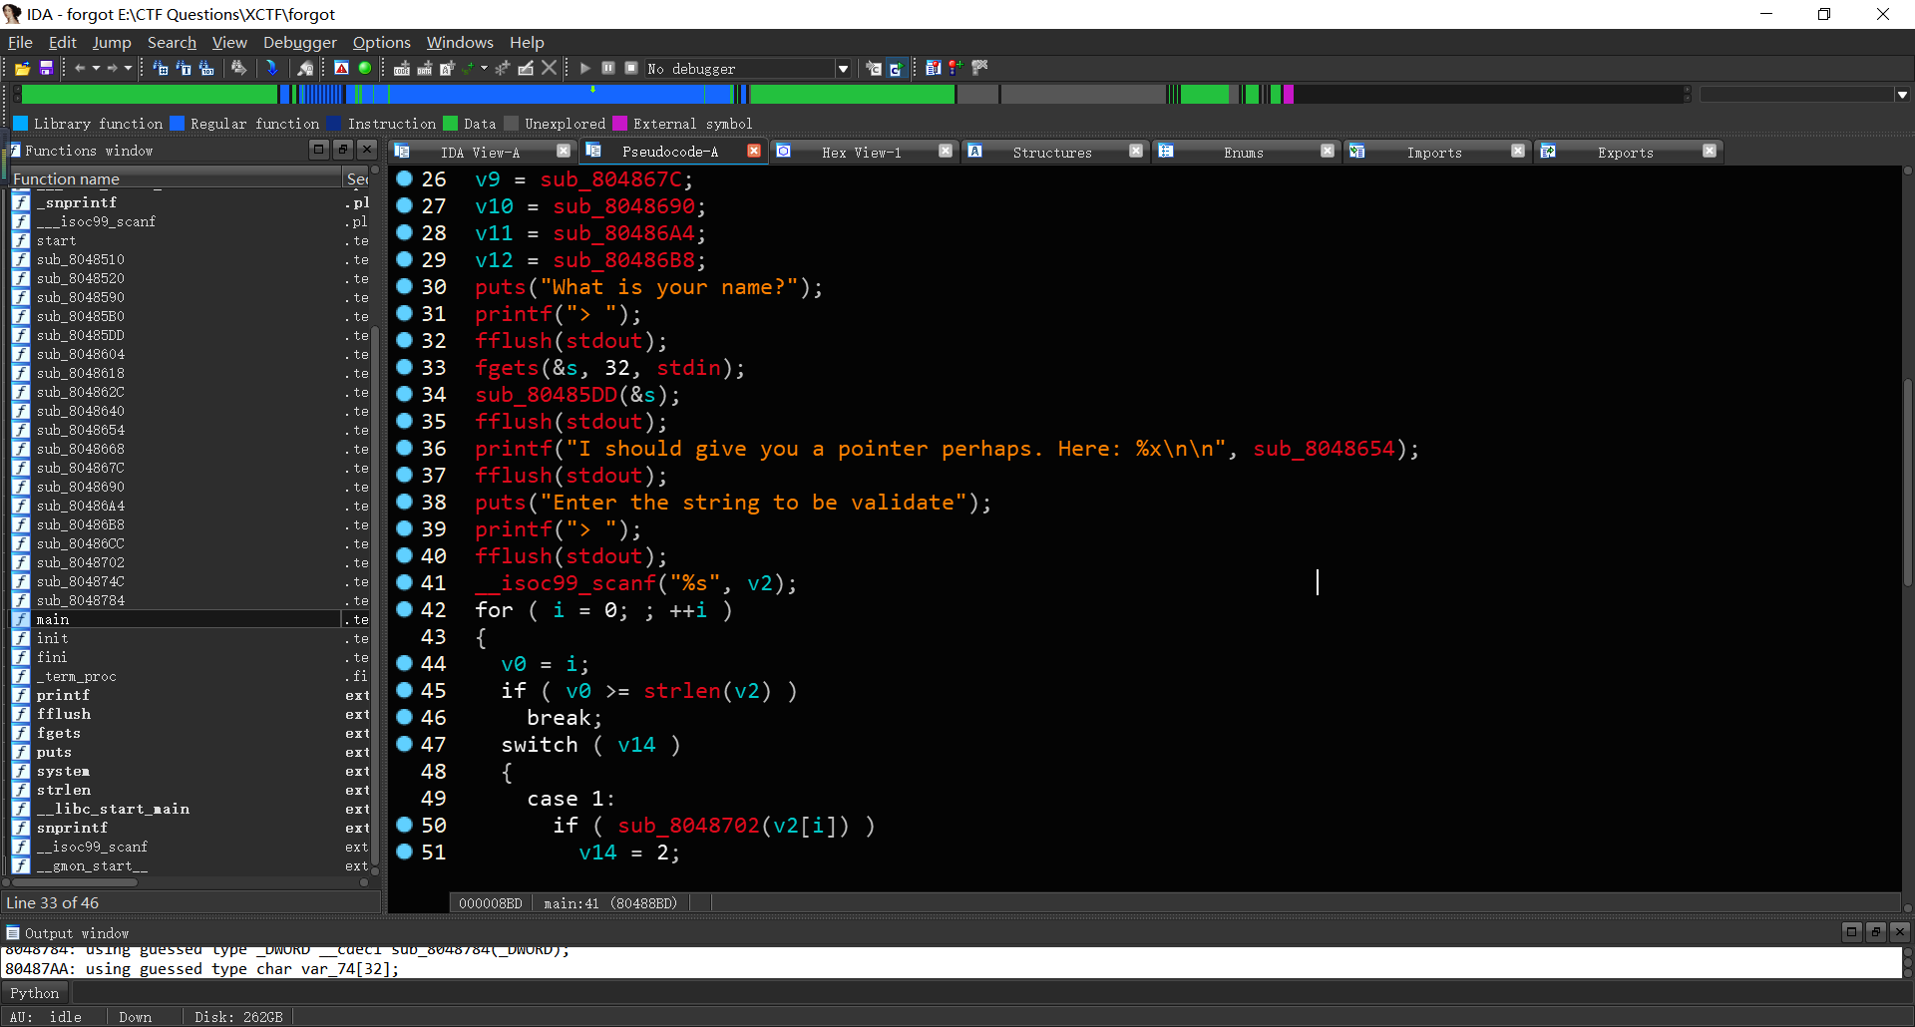Sort by the Function name column header
Screen dimensions: 1915x1027
point(175,178)
